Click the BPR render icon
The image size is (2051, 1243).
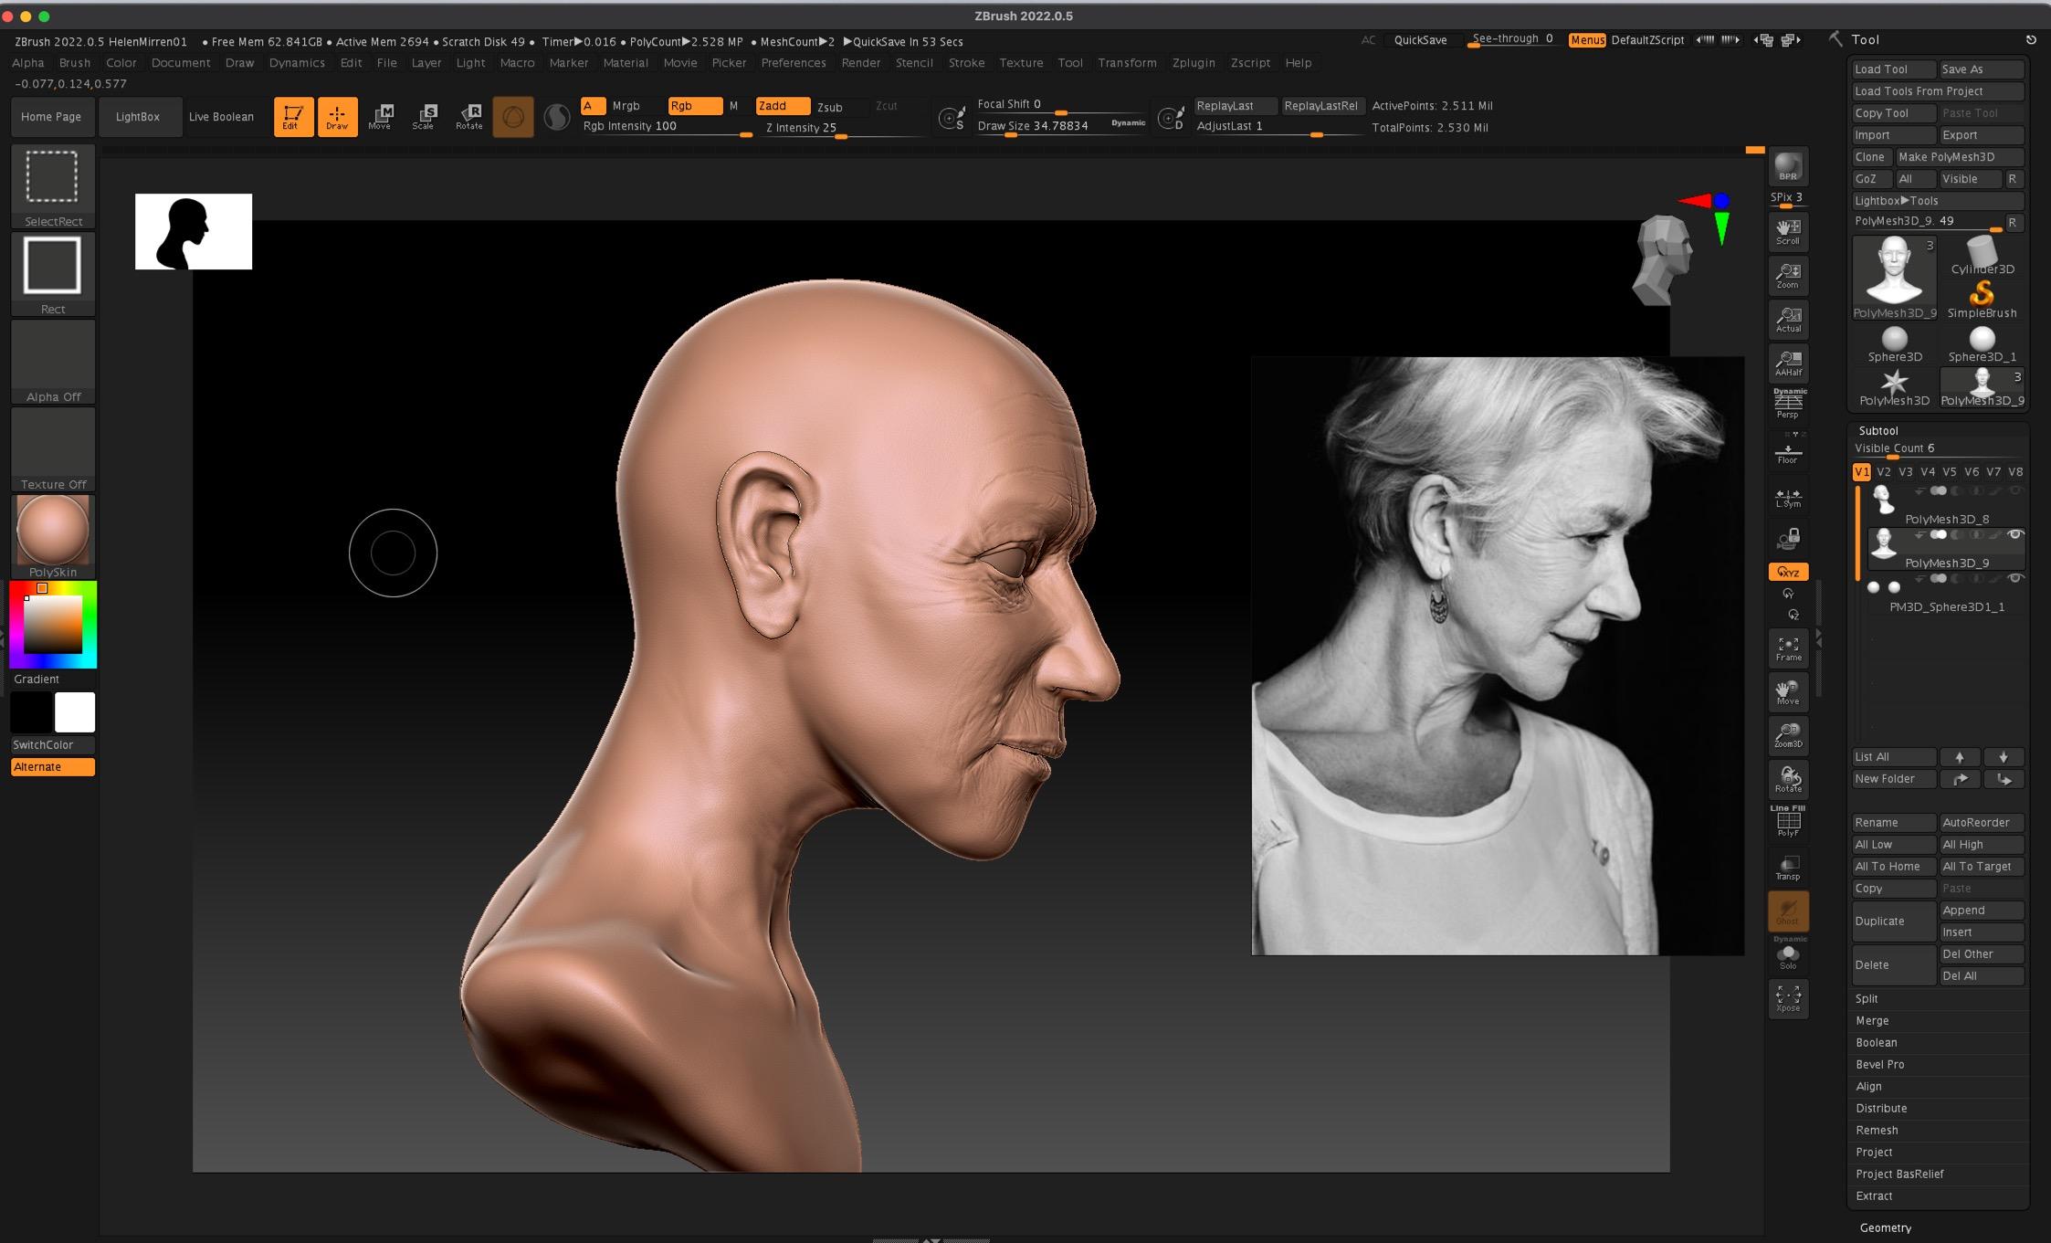pyautogui.click(x=1787, y=167)
